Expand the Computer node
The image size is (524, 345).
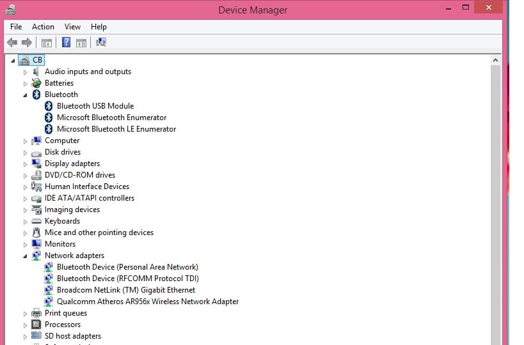[25, 141]
